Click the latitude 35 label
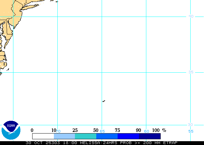The width and height of the screenshot is (204, 145). coord(191,72)
